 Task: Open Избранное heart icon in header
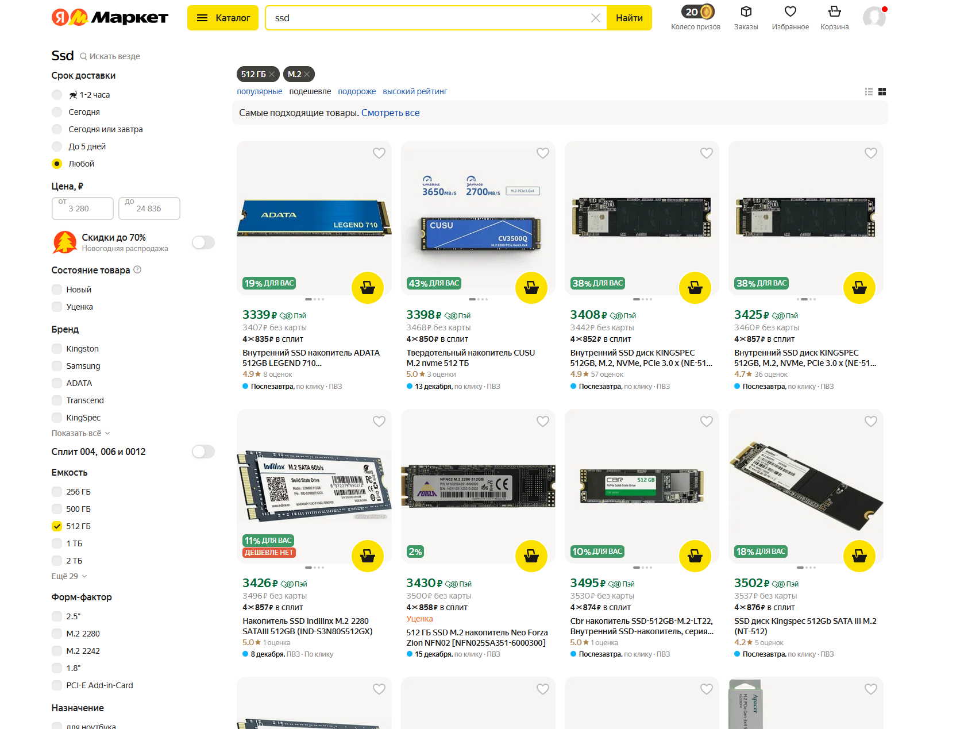pyautogui.click(x=791, y=11)
